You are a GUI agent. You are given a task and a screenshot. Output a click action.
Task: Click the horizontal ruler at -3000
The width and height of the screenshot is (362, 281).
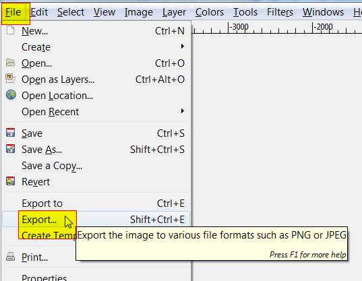click(239, 27)
